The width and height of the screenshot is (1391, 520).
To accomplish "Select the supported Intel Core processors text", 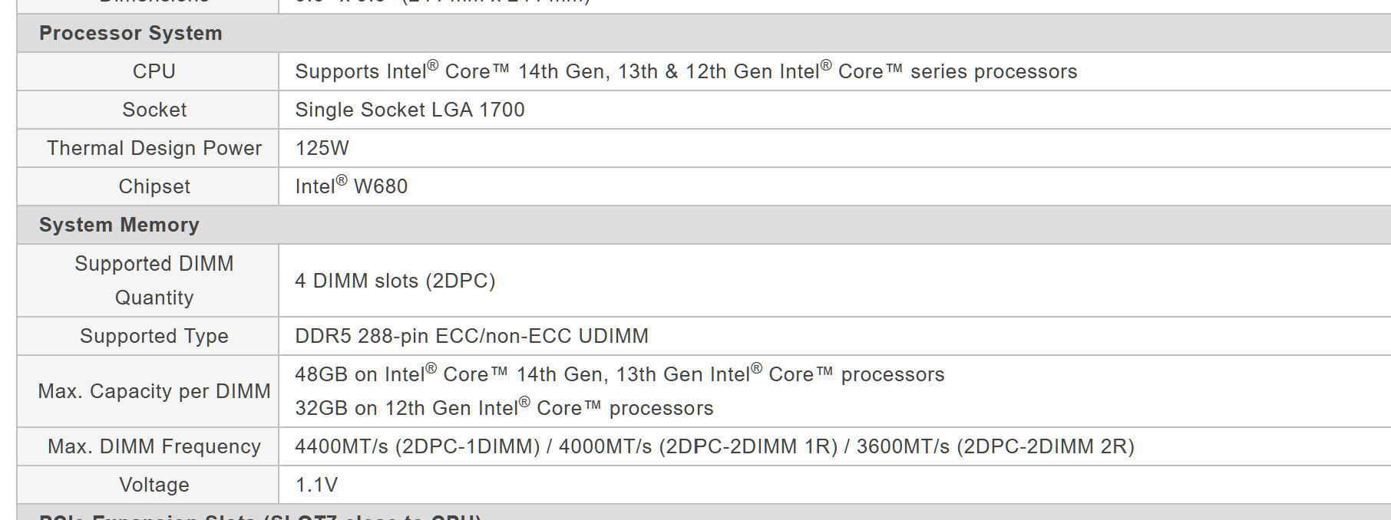I will (x=686, y=72).
